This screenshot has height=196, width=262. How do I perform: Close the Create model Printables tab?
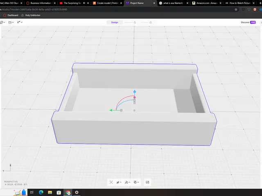tap(121, 3)
